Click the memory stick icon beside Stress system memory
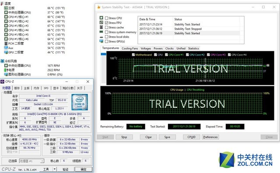This screenshot has width=280, height=173. tap(101, 32)
